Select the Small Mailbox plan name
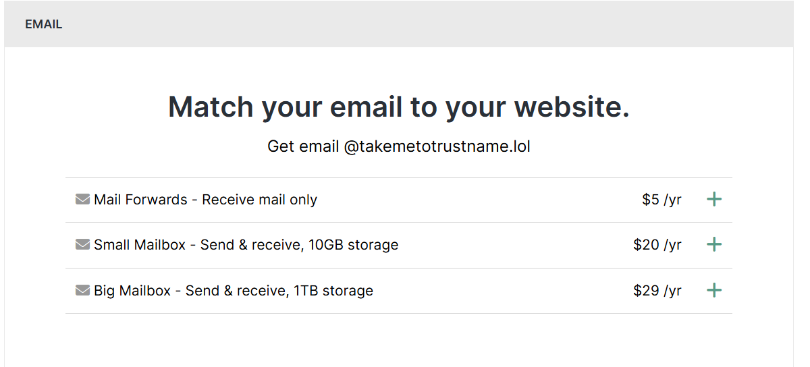 click(x=140, y=245)
